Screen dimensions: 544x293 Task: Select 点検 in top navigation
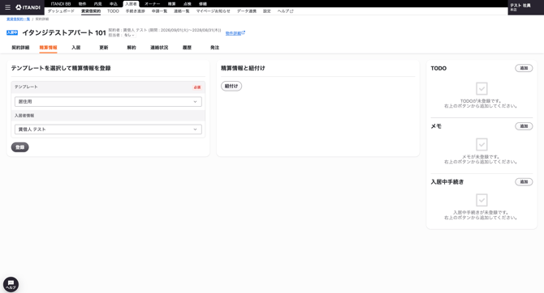188,4
